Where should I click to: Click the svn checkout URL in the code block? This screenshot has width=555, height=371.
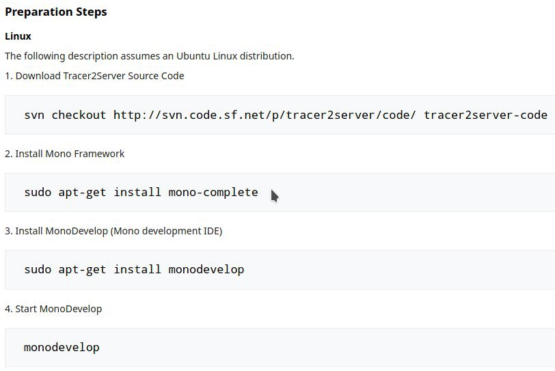coord(265,115)
